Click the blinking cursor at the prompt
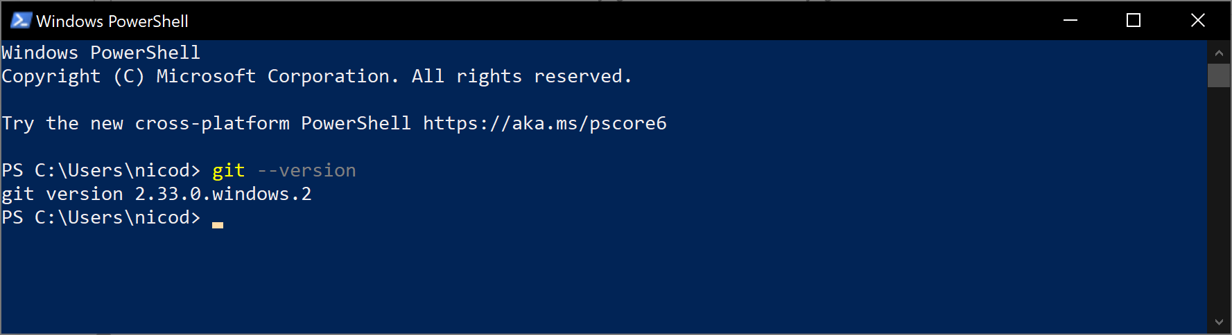This screenshot has height=335, width=1232. 218,225
